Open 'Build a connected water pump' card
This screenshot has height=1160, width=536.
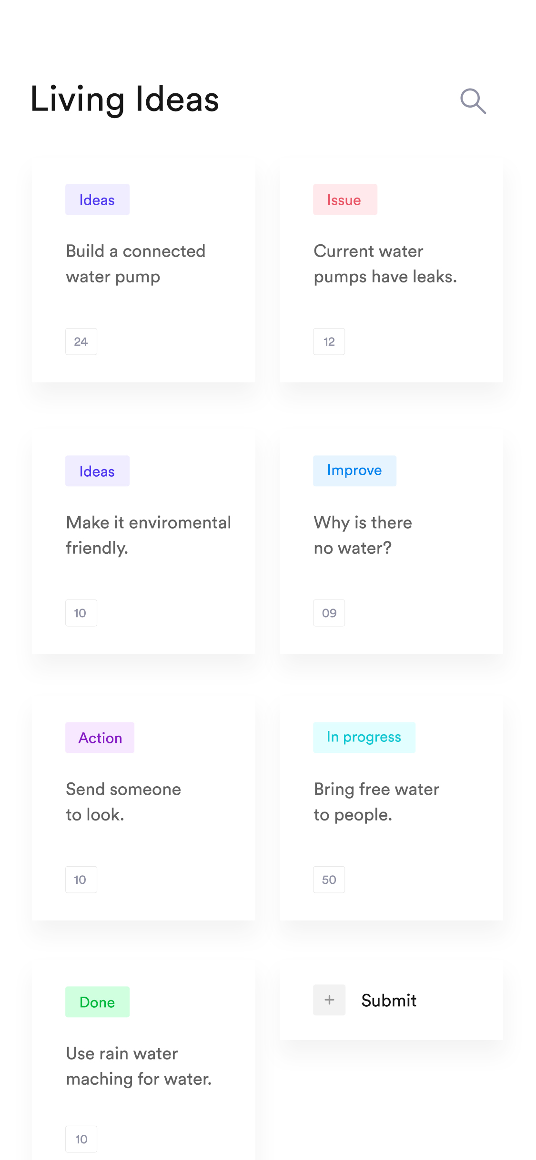(x=143, y=270)
